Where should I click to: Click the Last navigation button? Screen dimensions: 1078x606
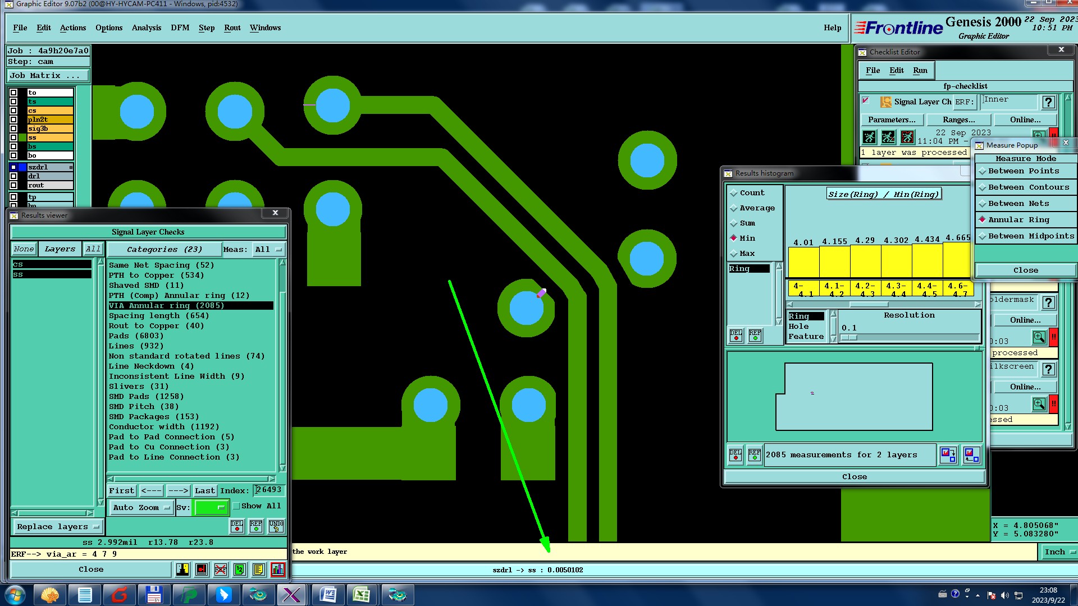tap(204, 491)
